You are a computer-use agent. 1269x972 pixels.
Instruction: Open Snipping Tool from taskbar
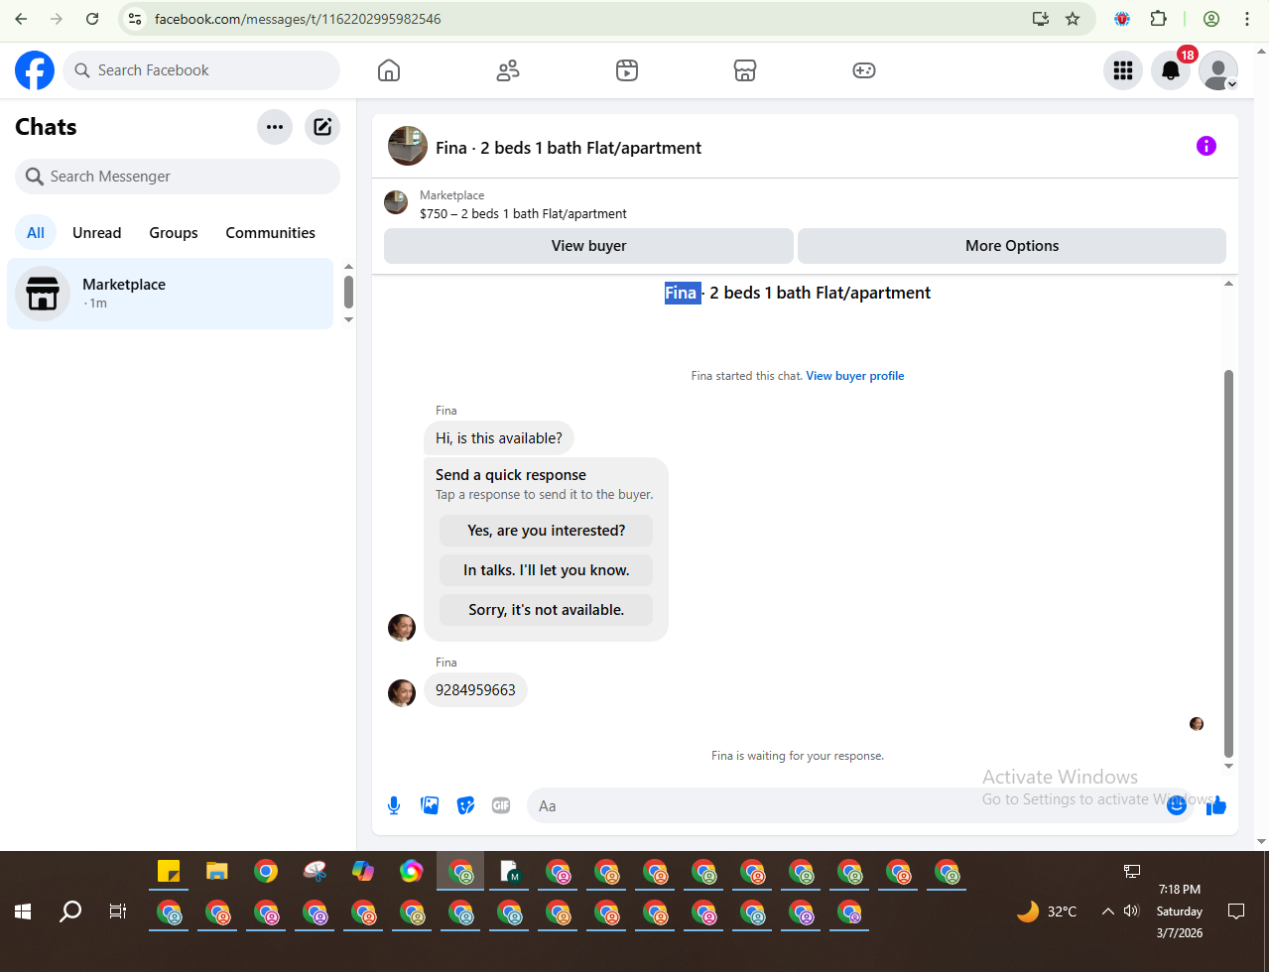pos(315,871)
